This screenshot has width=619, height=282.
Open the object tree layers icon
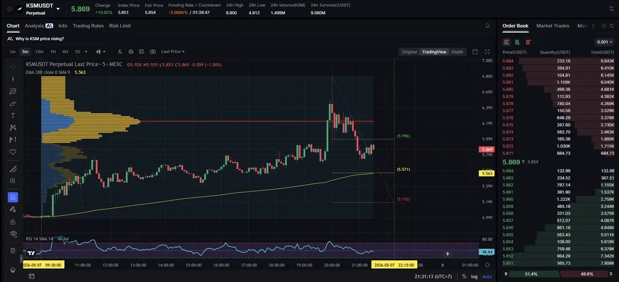pos(12,270)
